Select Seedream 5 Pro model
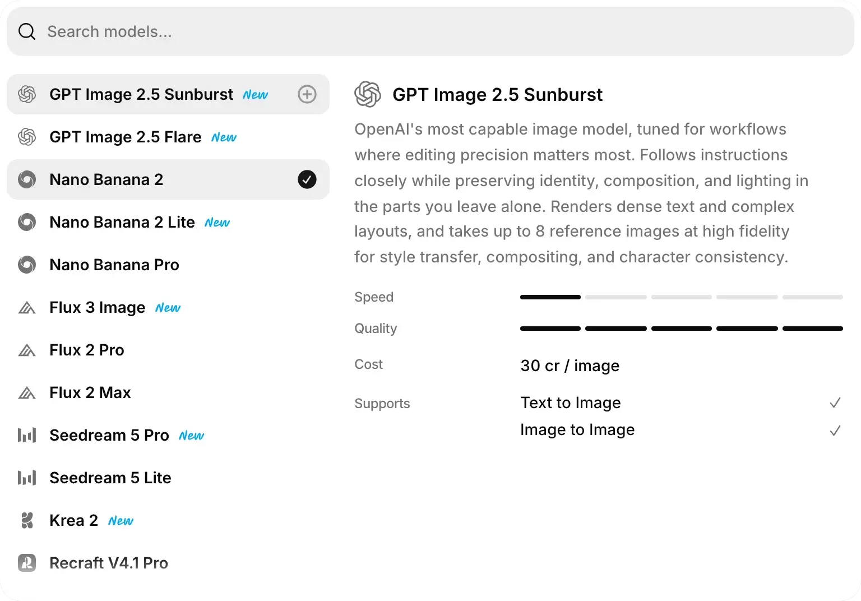Viewport: 861px width, 601px height. click(x=168, y=435)
